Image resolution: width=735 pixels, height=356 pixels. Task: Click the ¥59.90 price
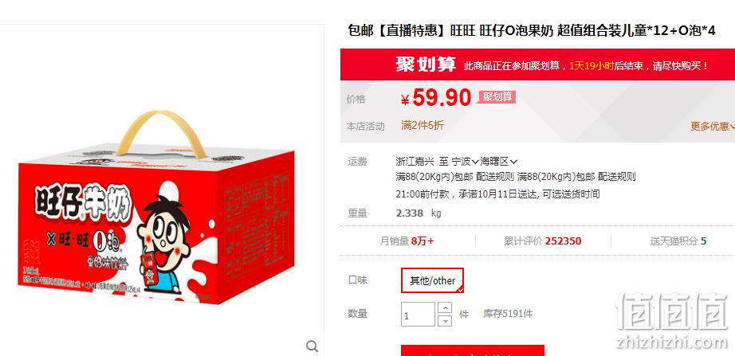coord(436,98)
